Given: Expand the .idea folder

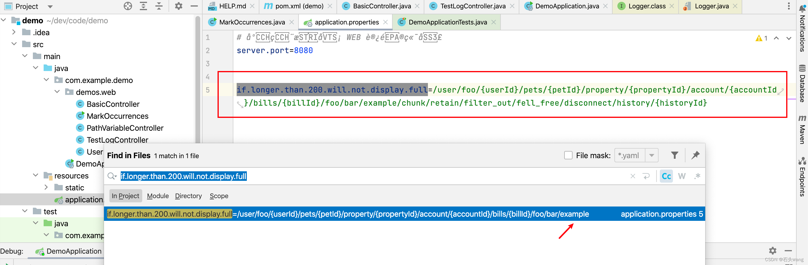Looking at the screenshot, I should (14, 32).
